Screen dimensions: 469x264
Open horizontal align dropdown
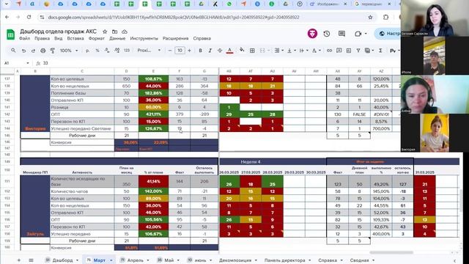pos(278,51)
